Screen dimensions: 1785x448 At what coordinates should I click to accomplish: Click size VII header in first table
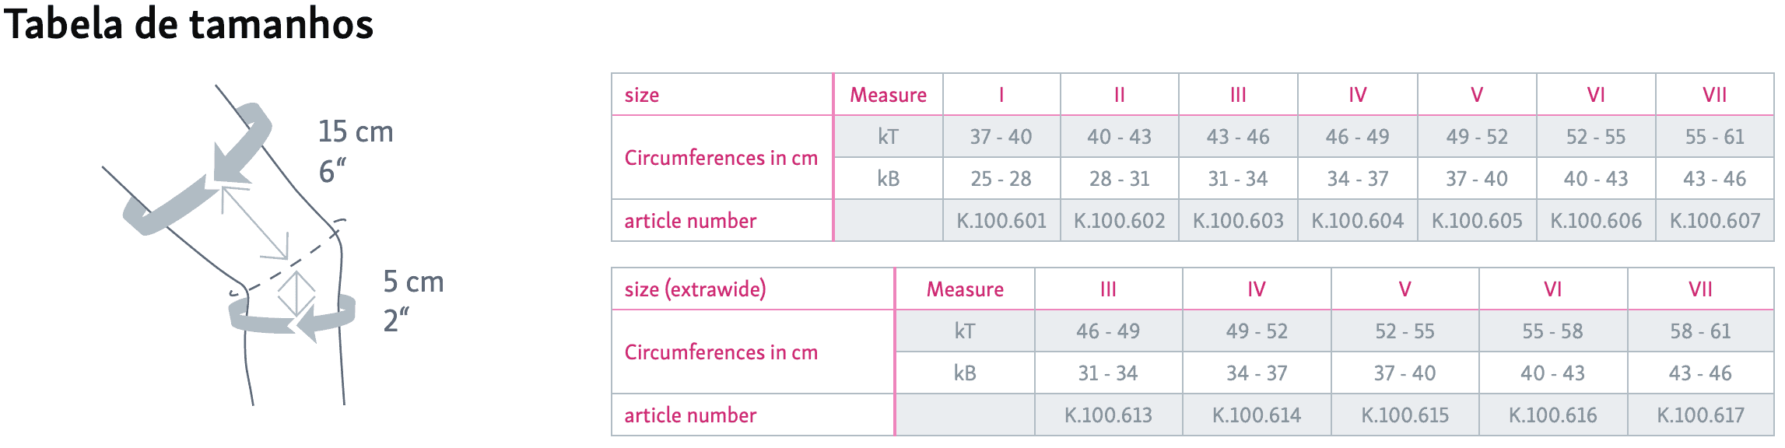(1715, 95)
